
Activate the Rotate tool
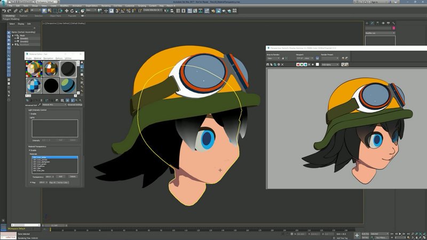click(72, 11)
